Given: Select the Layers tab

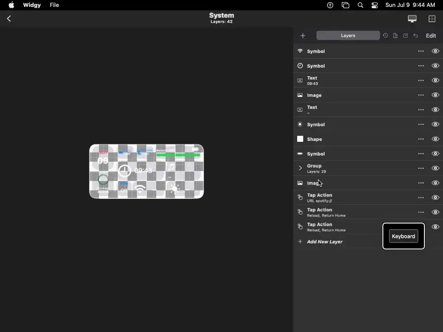Looking at the screenshot, I should coord(348,35).
